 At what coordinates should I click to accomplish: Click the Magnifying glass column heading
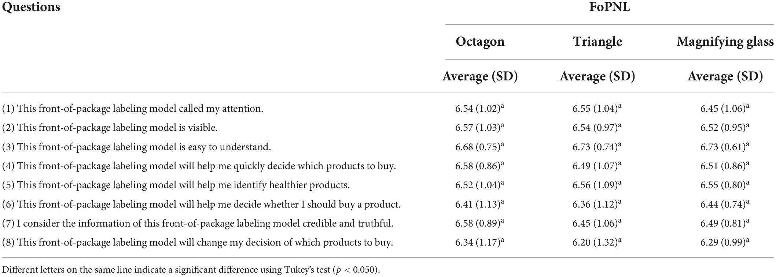tap(725, 42)
